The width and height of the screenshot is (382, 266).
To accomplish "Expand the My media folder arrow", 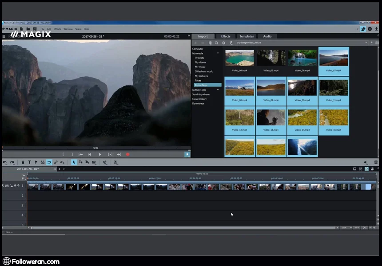I will (x=218, y=53).
